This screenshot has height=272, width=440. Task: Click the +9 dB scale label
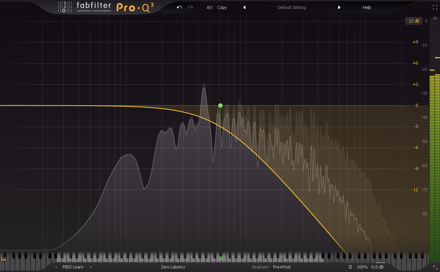pyautogui.click(x=415, y=42)
